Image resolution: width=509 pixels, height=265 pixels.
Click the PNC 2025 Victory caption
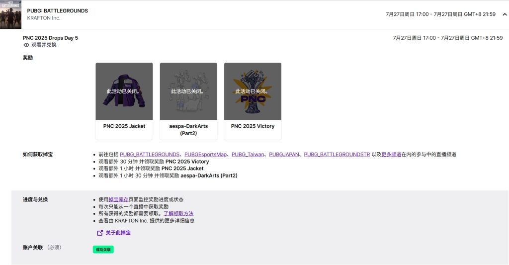click(253, 126)
